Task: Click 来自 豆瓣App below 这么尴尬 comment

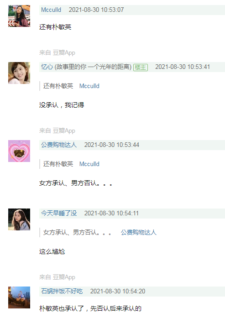Action: (x=57, y=277)
